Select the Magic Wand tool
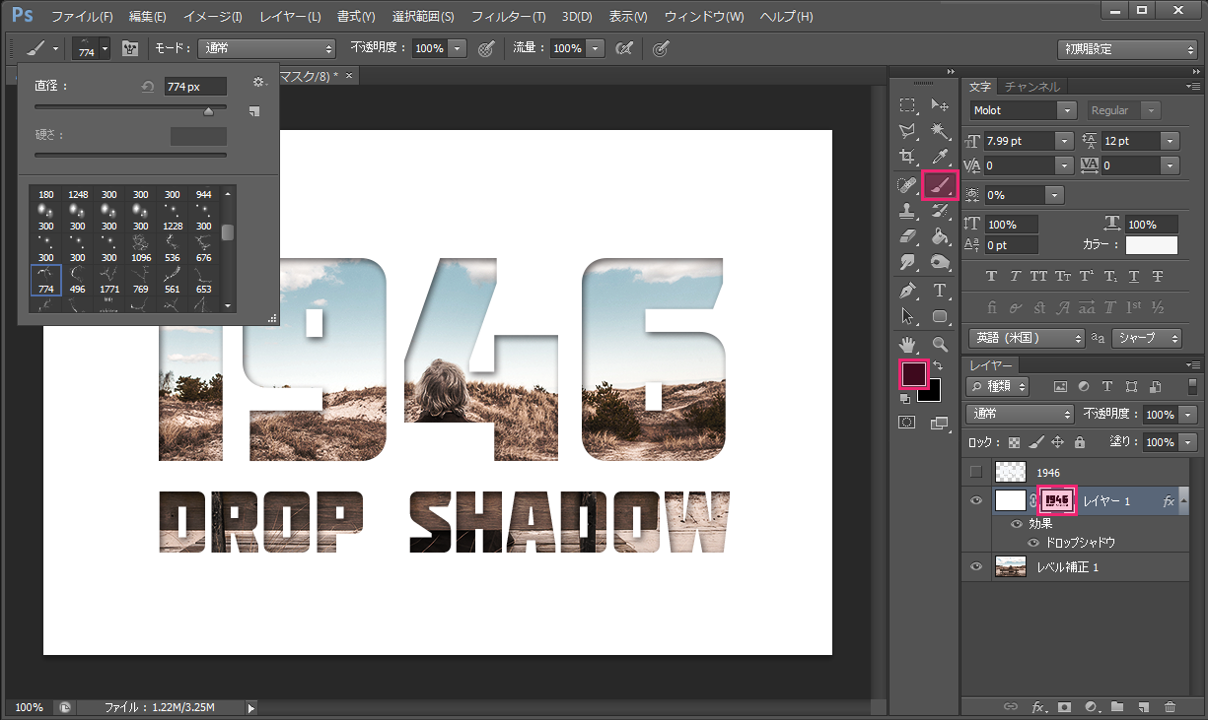1208x720 pixels. (940, 131)
